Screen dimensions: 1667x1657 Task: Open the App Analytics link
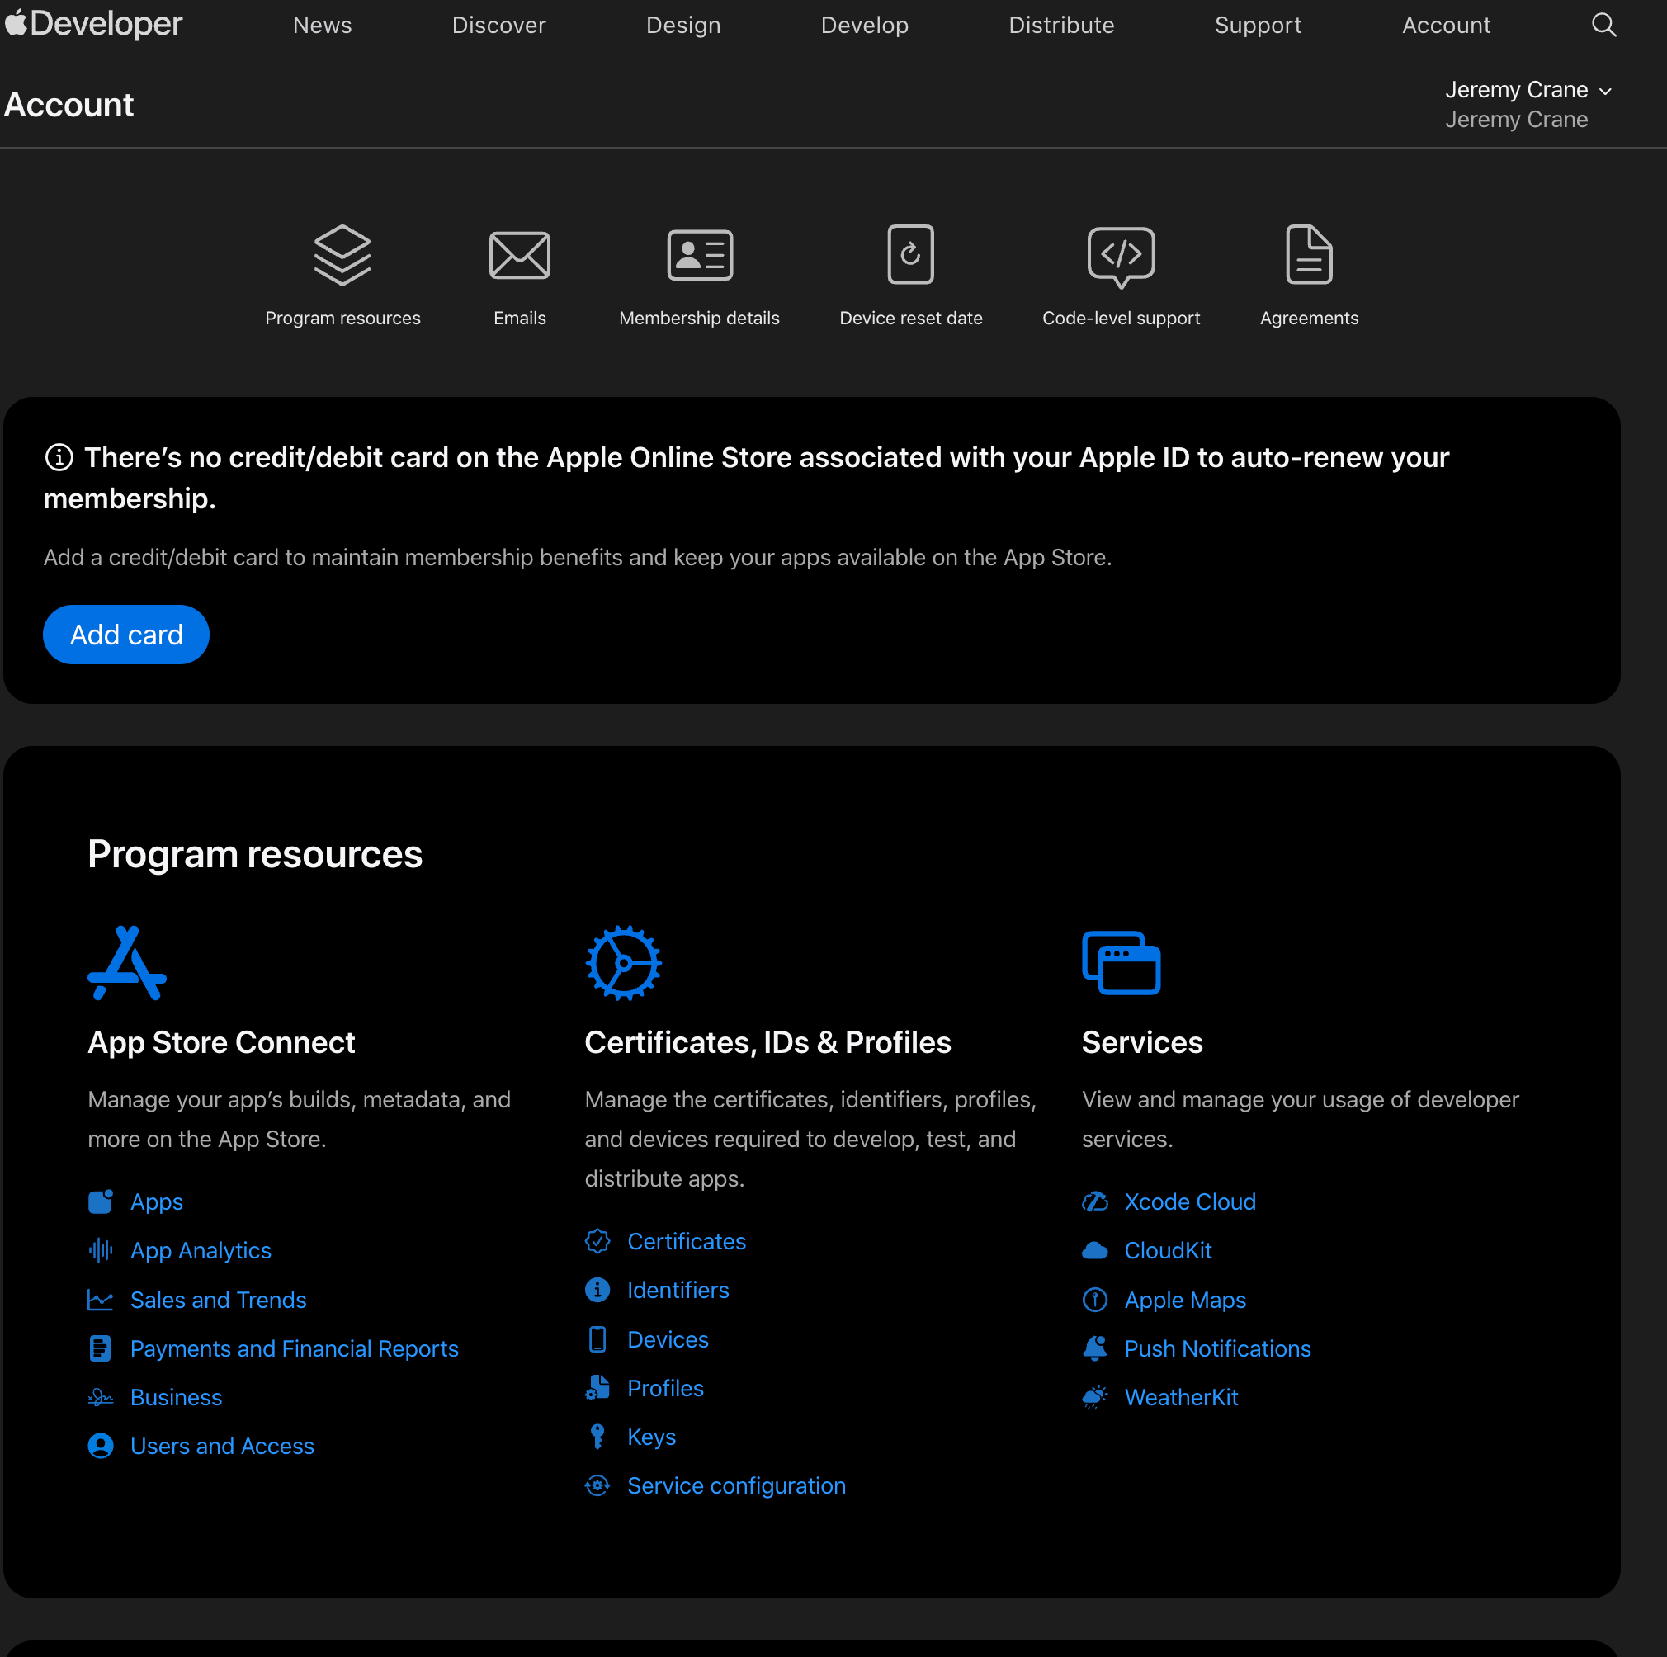pos(201,1250)
